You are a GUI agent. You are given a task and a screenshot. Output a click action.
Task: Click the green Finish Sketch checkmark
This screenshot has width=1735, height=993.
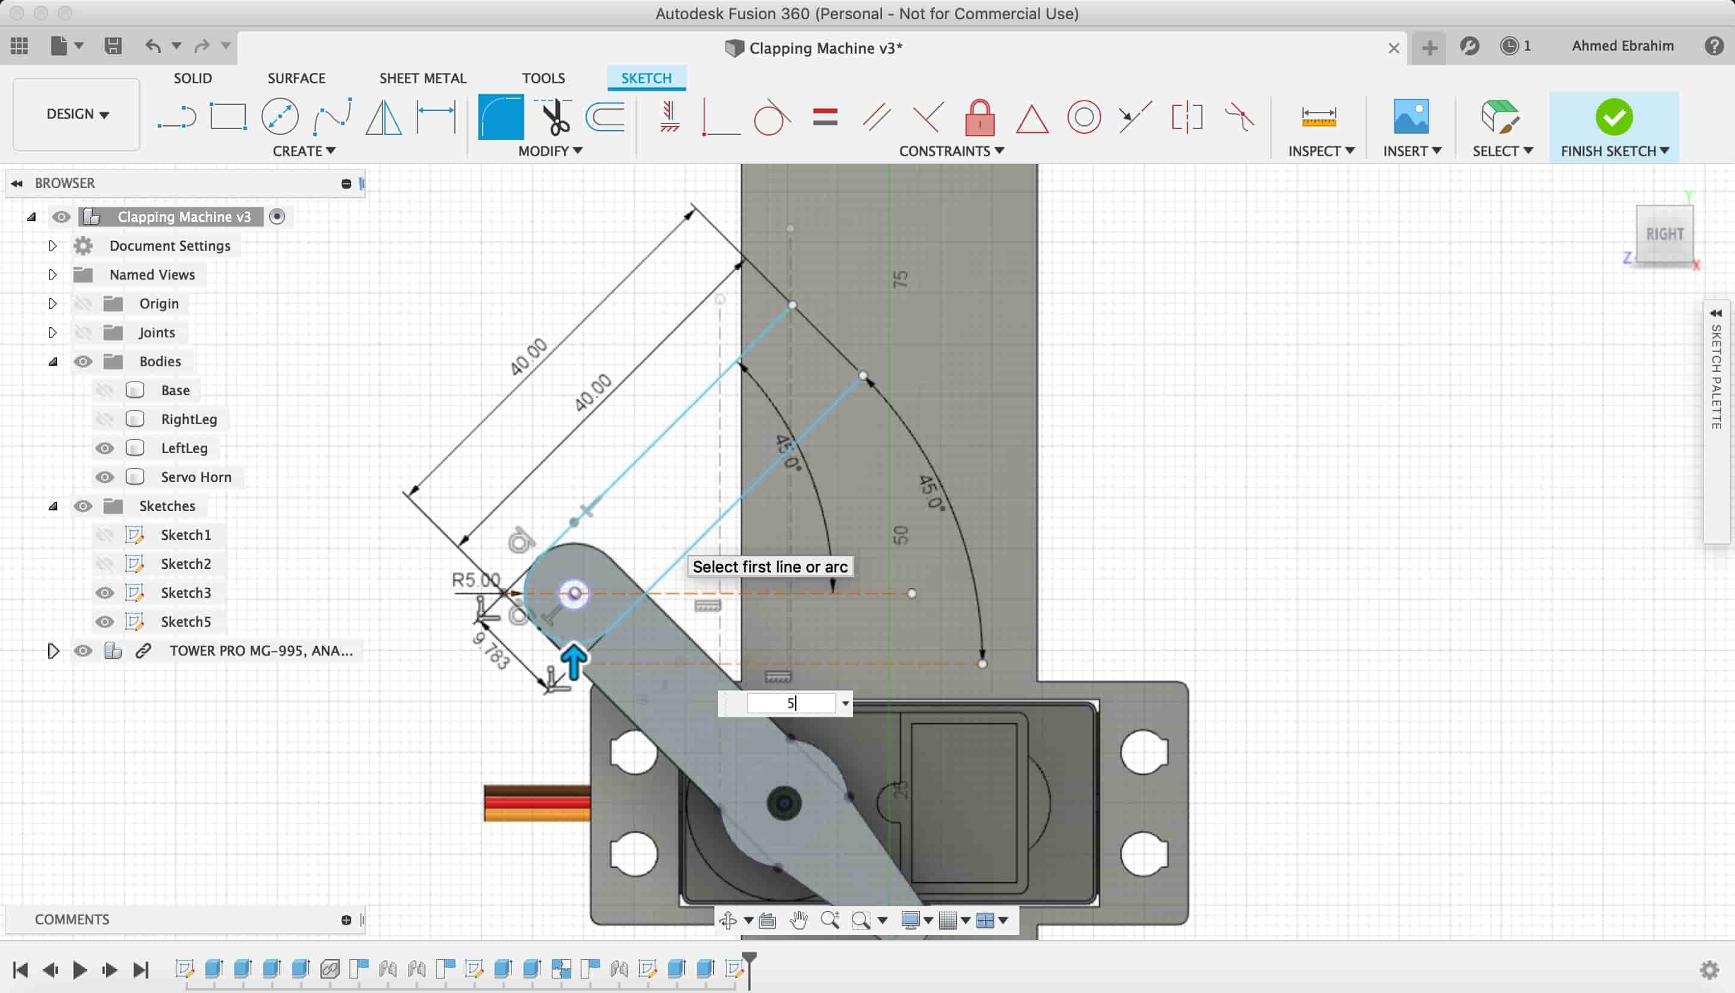point(1614,117)
